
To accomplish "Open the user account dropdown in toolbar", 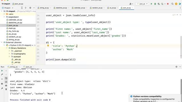I will coord(131,4).
